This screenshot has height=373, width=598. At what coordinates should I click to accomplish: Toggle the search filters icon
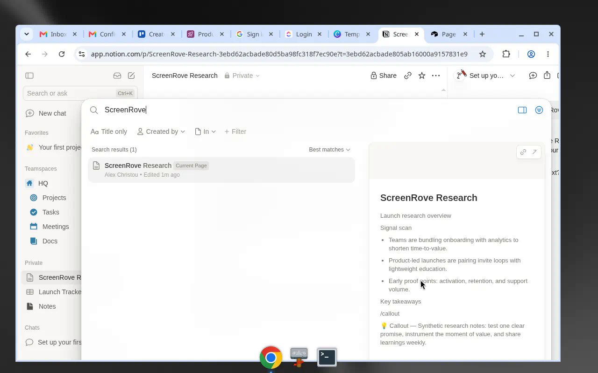[539, 110]
